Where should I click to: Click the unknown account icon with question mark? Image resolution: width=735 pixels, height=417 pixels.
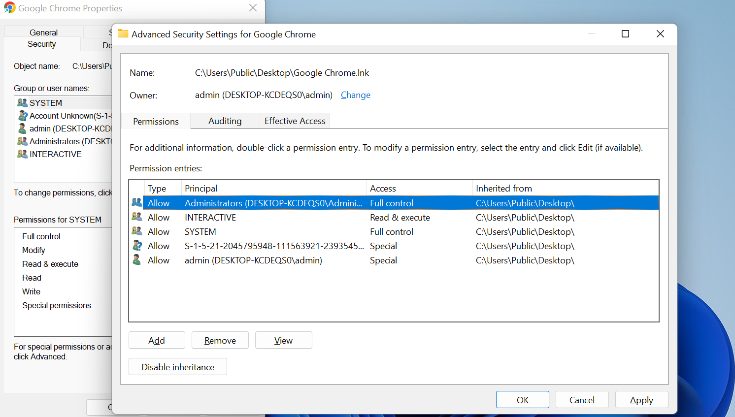(x=136, y=245)
